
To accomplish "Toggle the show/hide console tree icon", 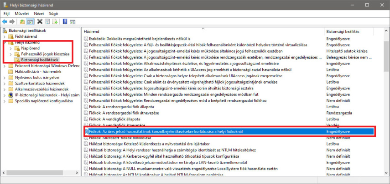I will (x=30, y=21).
